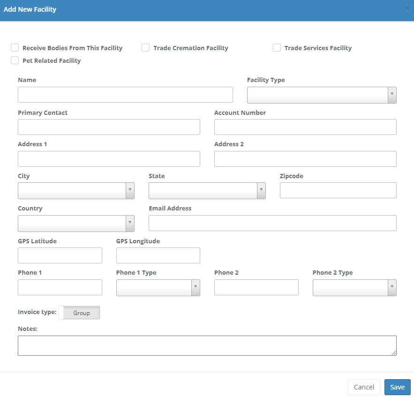Check the Pet Related Facility box
Viewport: 414px width, 397px height.
(x=15, y=60)
